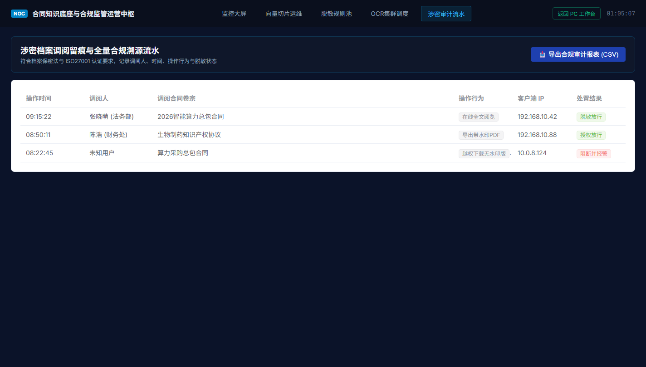Image resolution: width=646 pixels, height=367 pixels.
Task: Click the 调阅合同卷宗 column header
Action: (176, 98)
